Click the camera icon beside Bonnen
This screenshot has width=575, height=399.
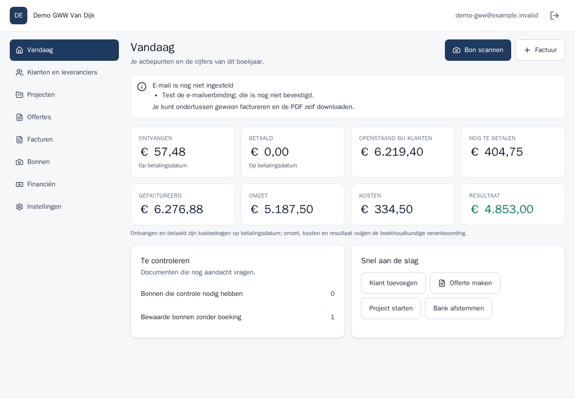tap(19, 162)
